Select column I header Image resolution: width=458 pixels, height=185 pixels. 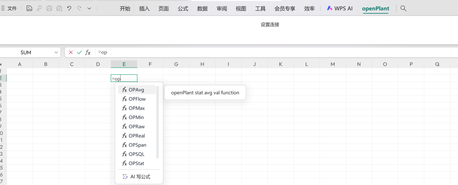228,64
